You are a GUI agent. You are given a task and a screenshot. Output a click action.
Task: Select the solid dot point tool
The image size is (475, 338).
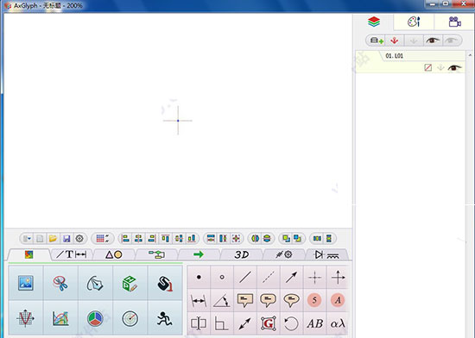click(199, 277)
